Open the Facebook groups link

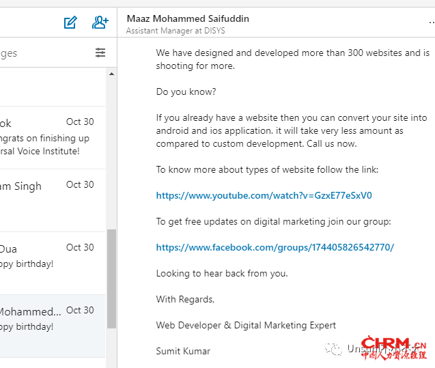click(x=275, y=247)
